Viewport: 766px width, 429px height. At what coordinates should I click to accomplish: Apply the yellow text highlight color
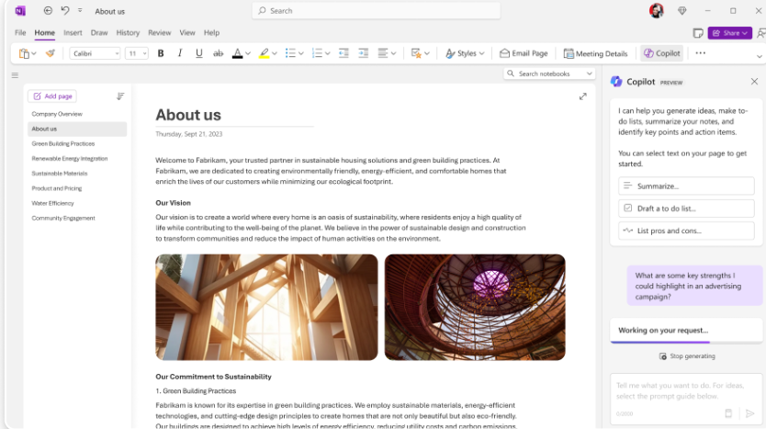pyautogui.click(x=264, y=53)
